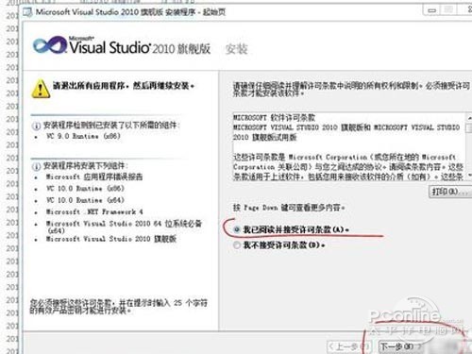Click the 'Microsoft .NET Framework 4' list entry

click(94, 211)
